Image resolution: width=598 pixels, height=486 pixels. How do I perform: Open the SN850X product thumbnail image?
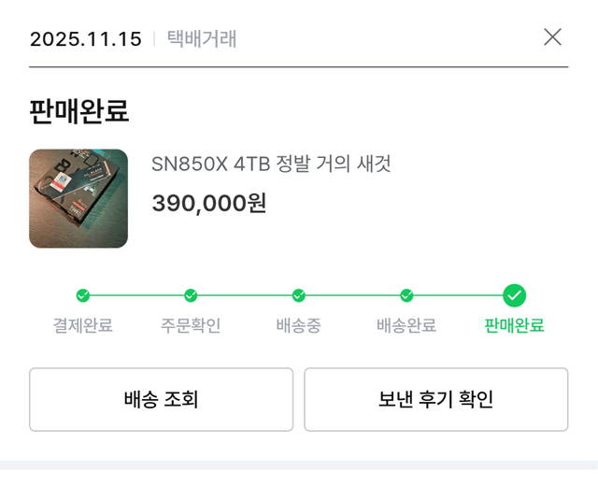click(x=78, y=198)
